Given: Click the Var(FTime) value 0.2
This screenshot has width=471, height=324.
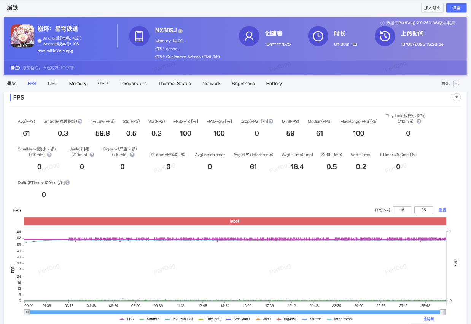Looking at the screenshot, I should 361,167.
